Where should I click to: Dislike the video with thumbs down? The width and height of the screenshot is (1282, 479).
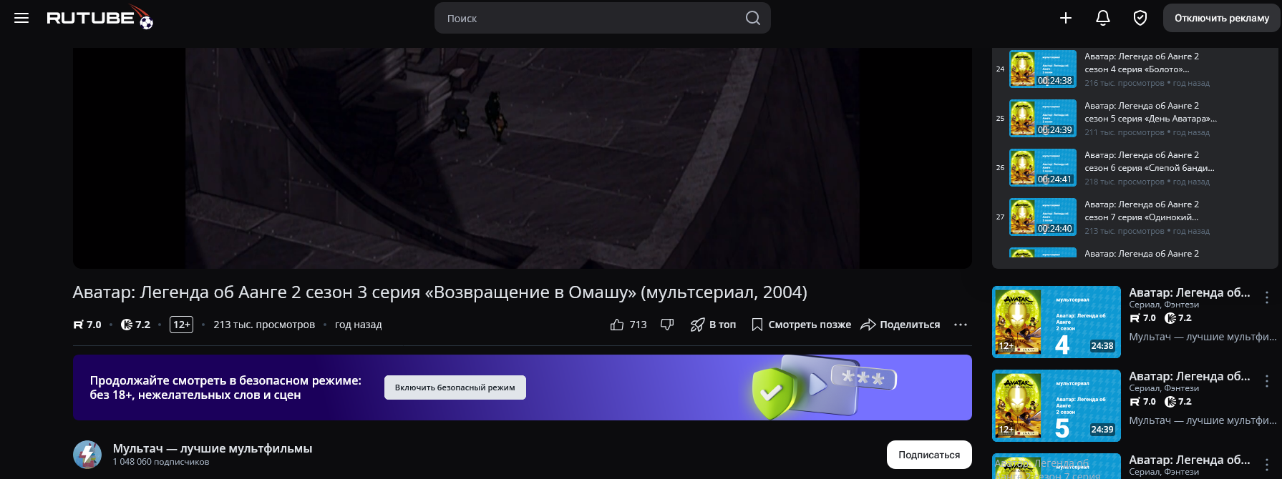pos(667,325)
